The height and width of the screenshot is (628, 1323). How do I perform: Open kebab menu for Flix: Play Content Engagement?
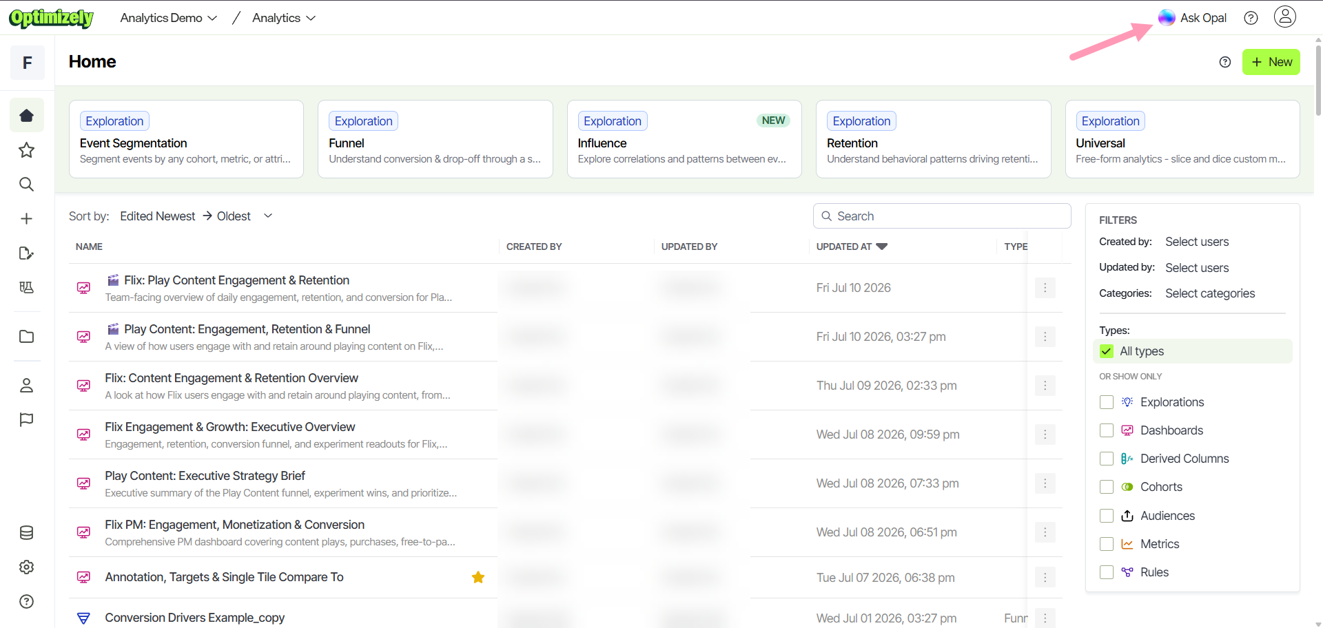(x=1045, y=288)
